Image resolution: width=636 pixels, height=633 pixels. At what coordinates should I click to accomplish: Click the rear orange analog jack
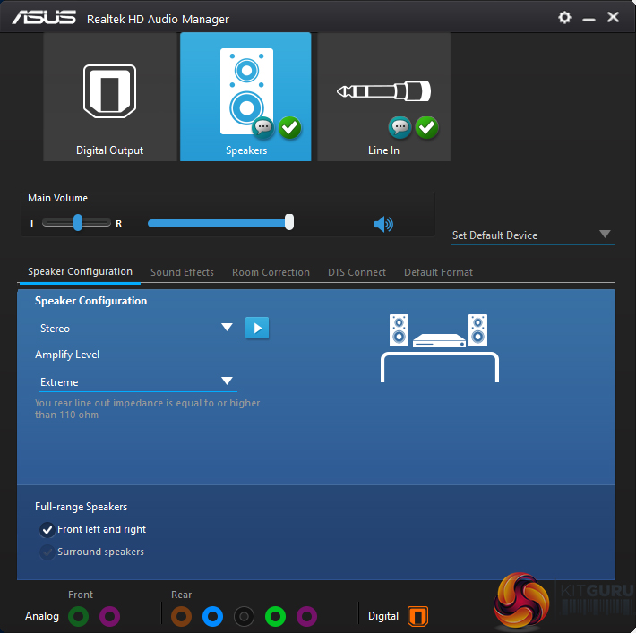tap(181, 616)
